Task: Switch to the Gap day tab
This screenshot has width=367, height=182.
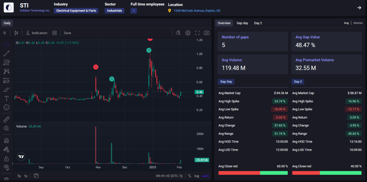Action: pyautogui.click(x=242, y=23)
